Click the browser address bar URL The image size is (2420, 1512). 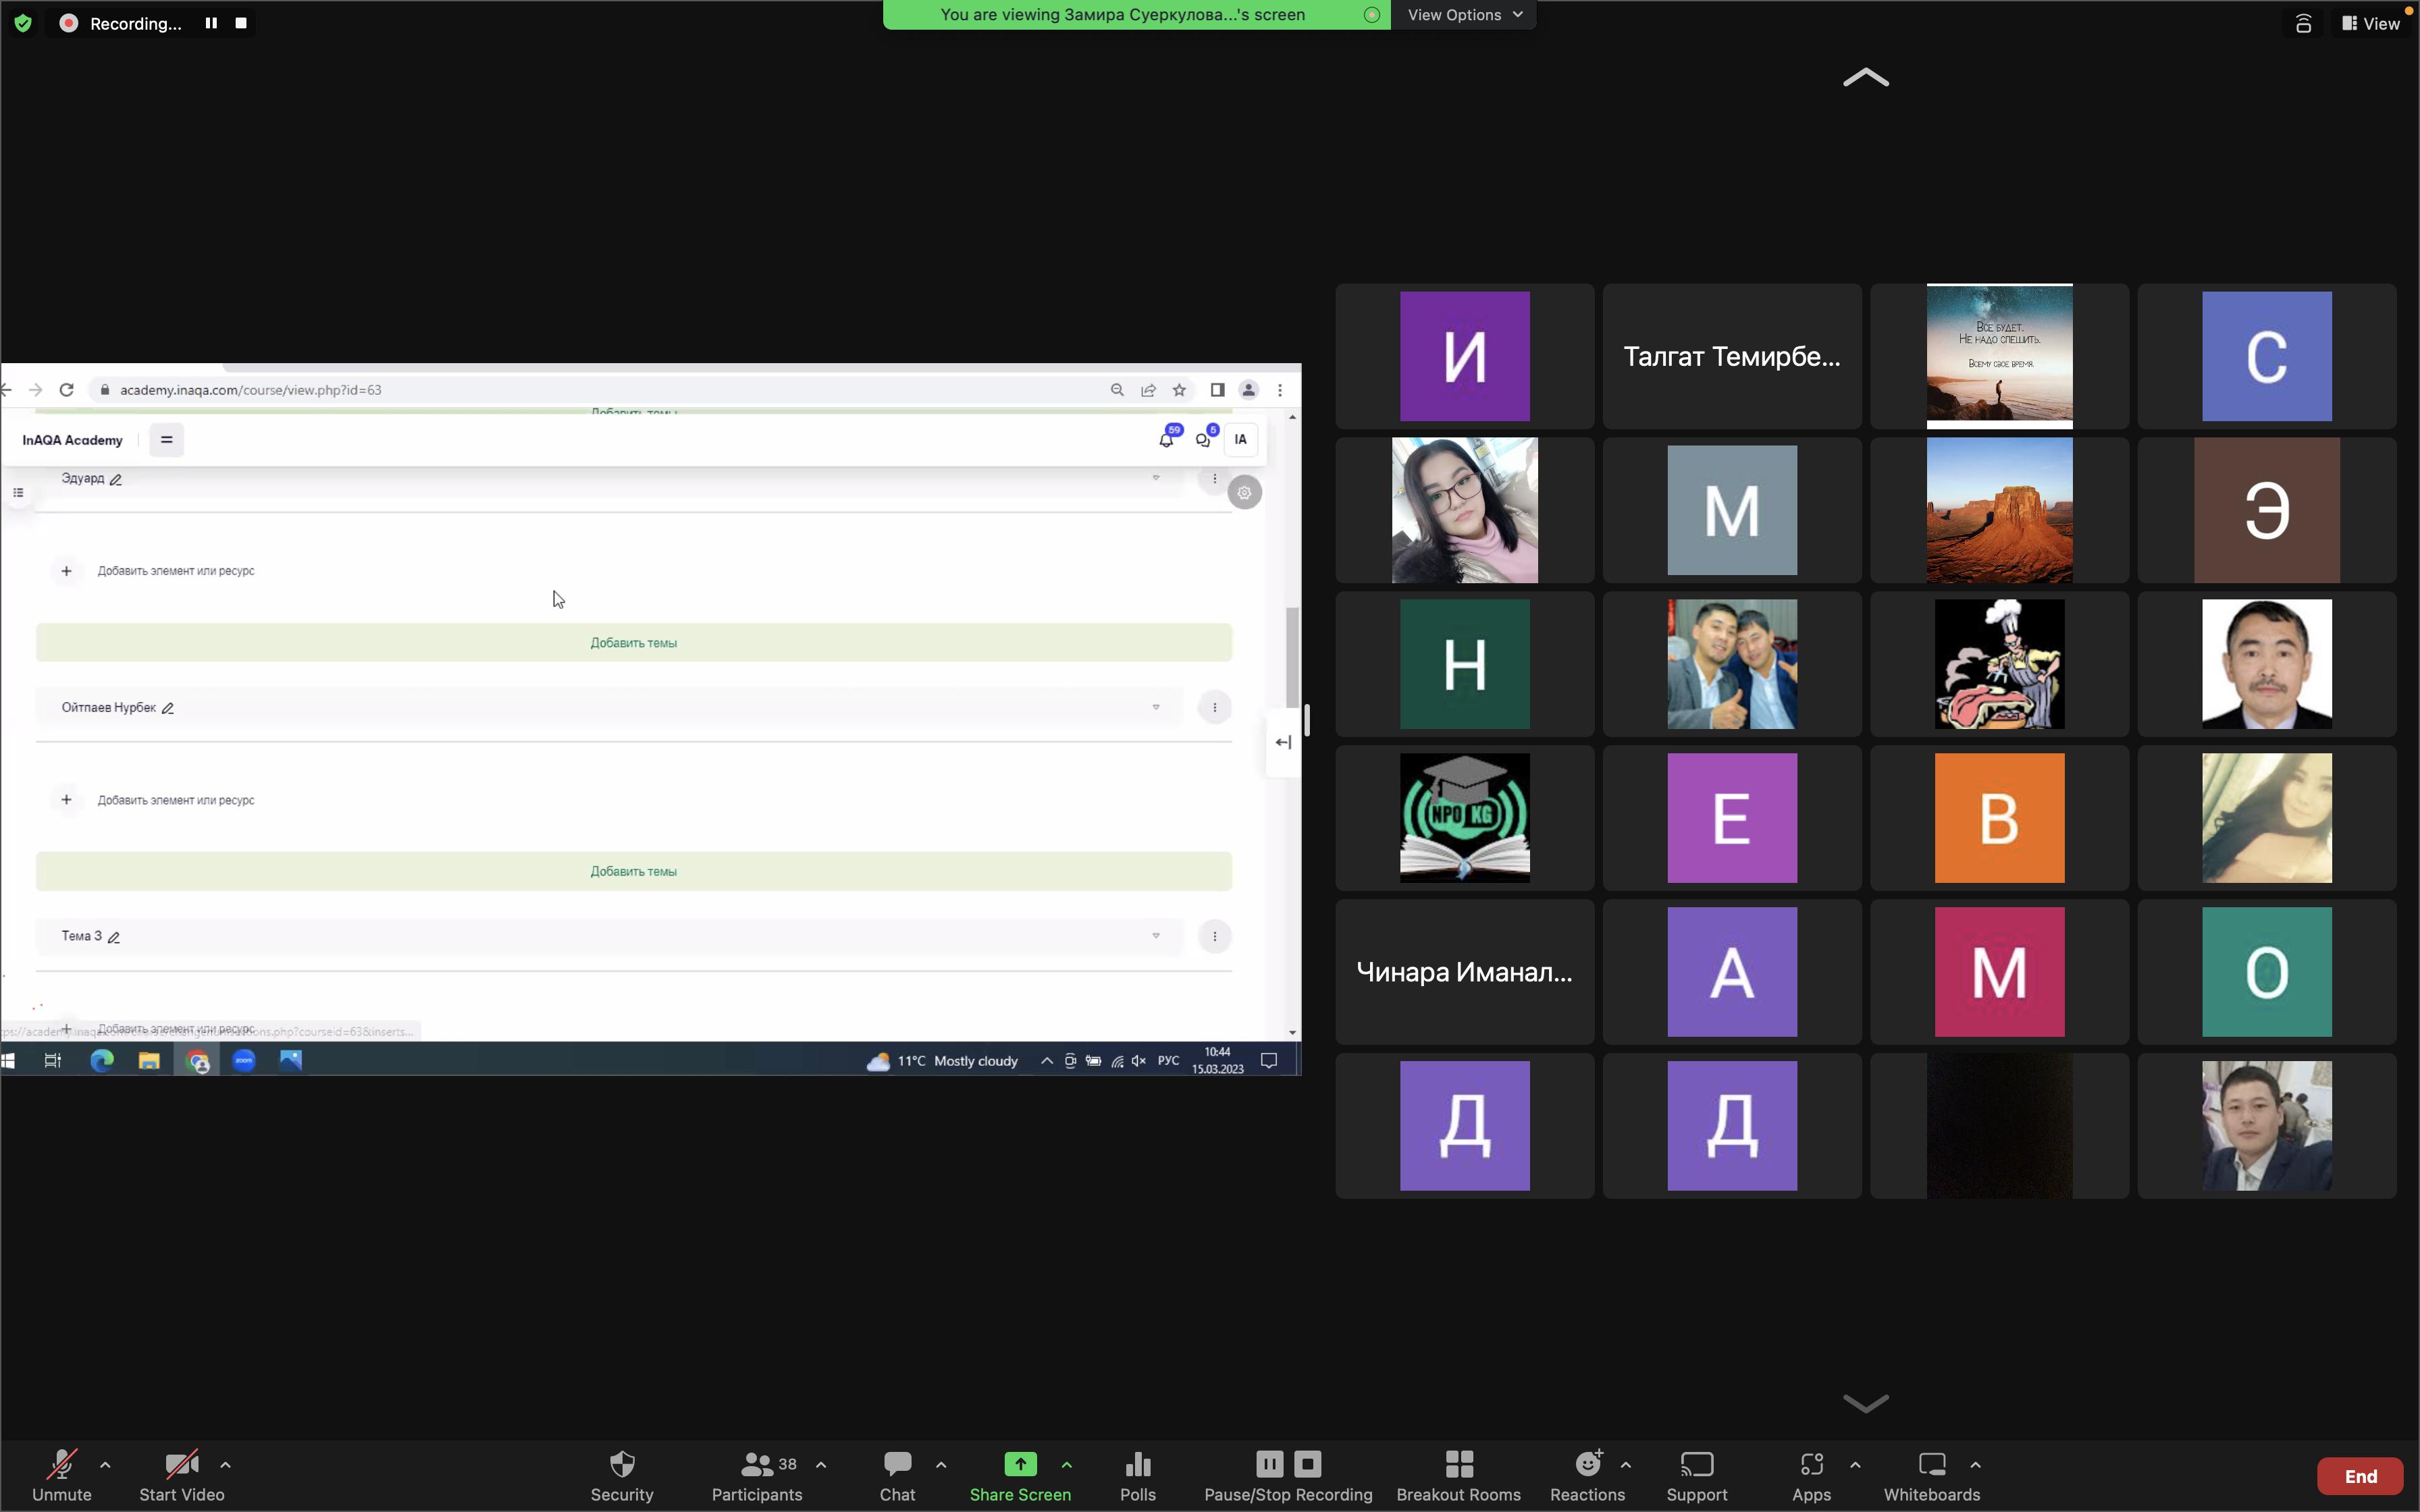250,390
